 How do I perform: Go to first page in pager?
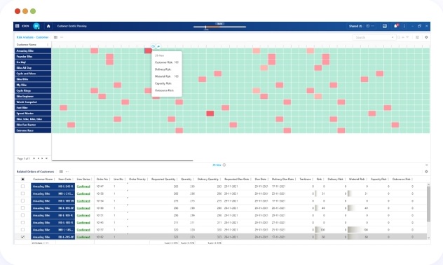coord(34,158)
